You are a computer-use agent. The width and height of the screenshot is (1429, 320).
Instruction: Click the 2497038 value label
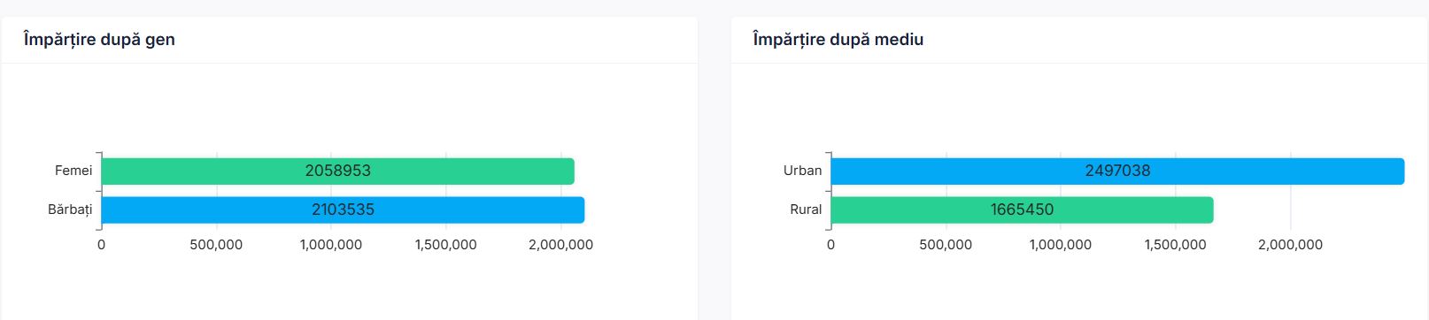[x=1117, y=171]
